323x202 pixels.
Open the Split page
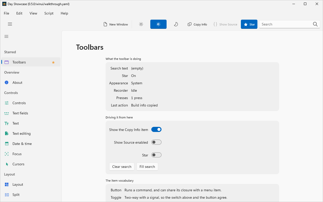[31, 195]
